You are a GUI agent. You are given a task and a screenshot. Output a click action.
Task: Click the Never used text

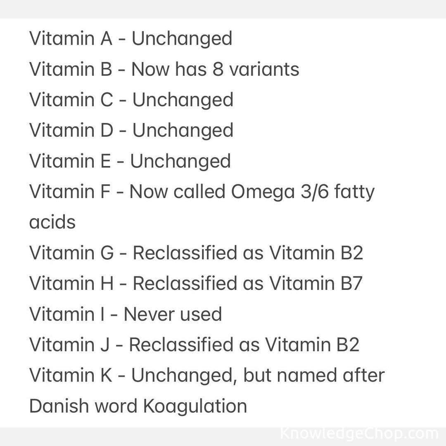point(173,314)
